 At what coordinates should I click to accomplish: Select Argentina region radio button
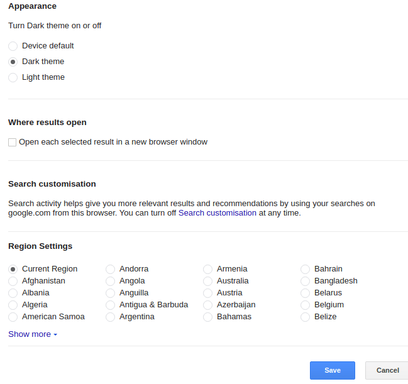click(110, 317)
